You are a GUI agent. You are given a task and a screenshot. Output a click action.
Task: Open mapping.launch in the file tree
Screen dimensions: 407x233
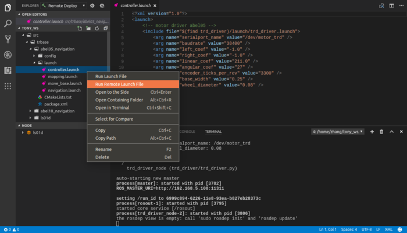pos(63,76)
